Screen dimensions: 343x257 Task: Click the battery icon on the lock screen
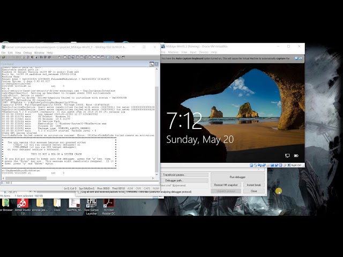point(296,156)
